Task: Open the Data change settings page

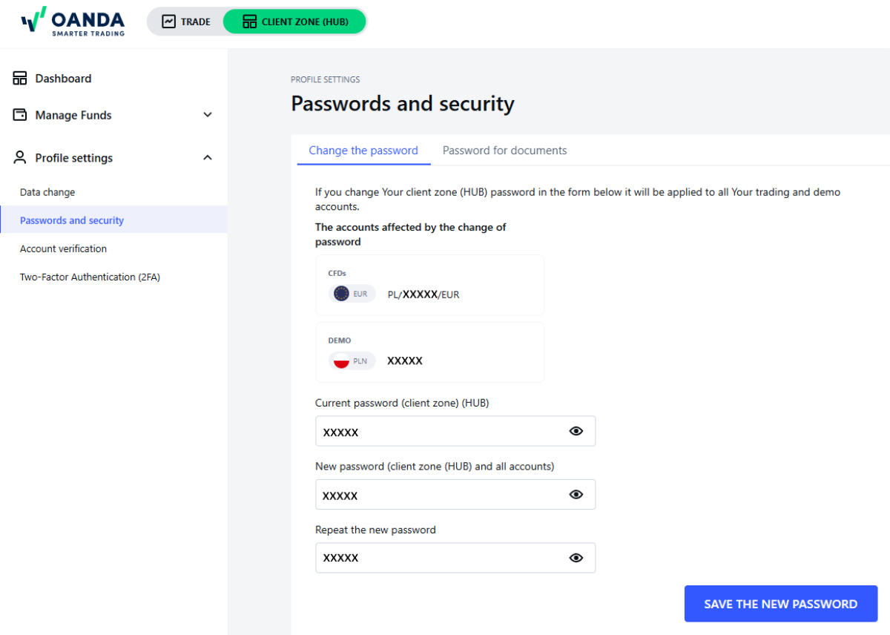Action: (x=47, y=191)
